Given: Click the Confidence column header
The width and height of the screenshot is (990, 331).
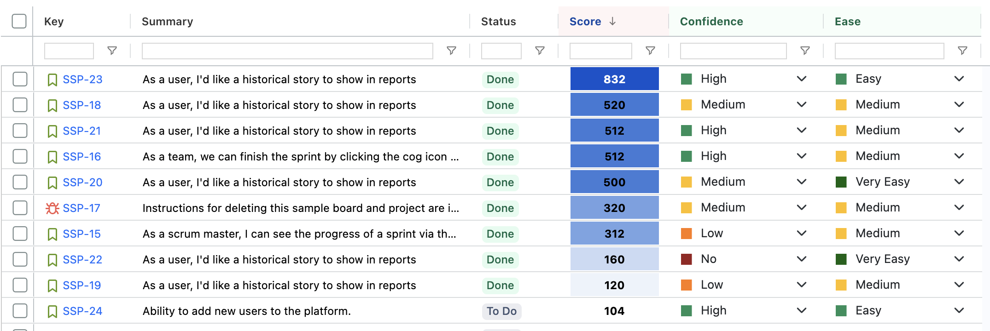Looking at the screenshot, I should point(711,22).
